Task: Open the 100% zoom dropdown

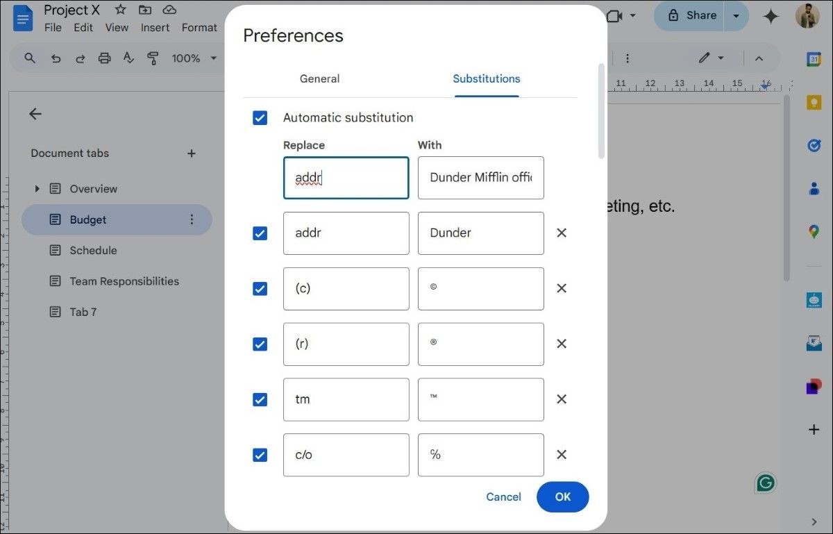Action: click(194, 58)
